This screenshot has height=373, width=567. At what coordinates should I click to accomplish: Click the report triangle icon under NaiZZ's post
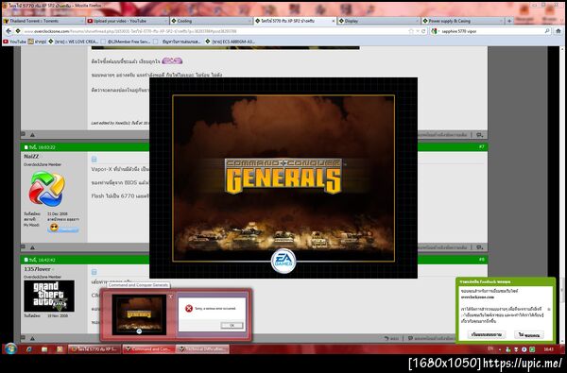(x=32, y=247)
